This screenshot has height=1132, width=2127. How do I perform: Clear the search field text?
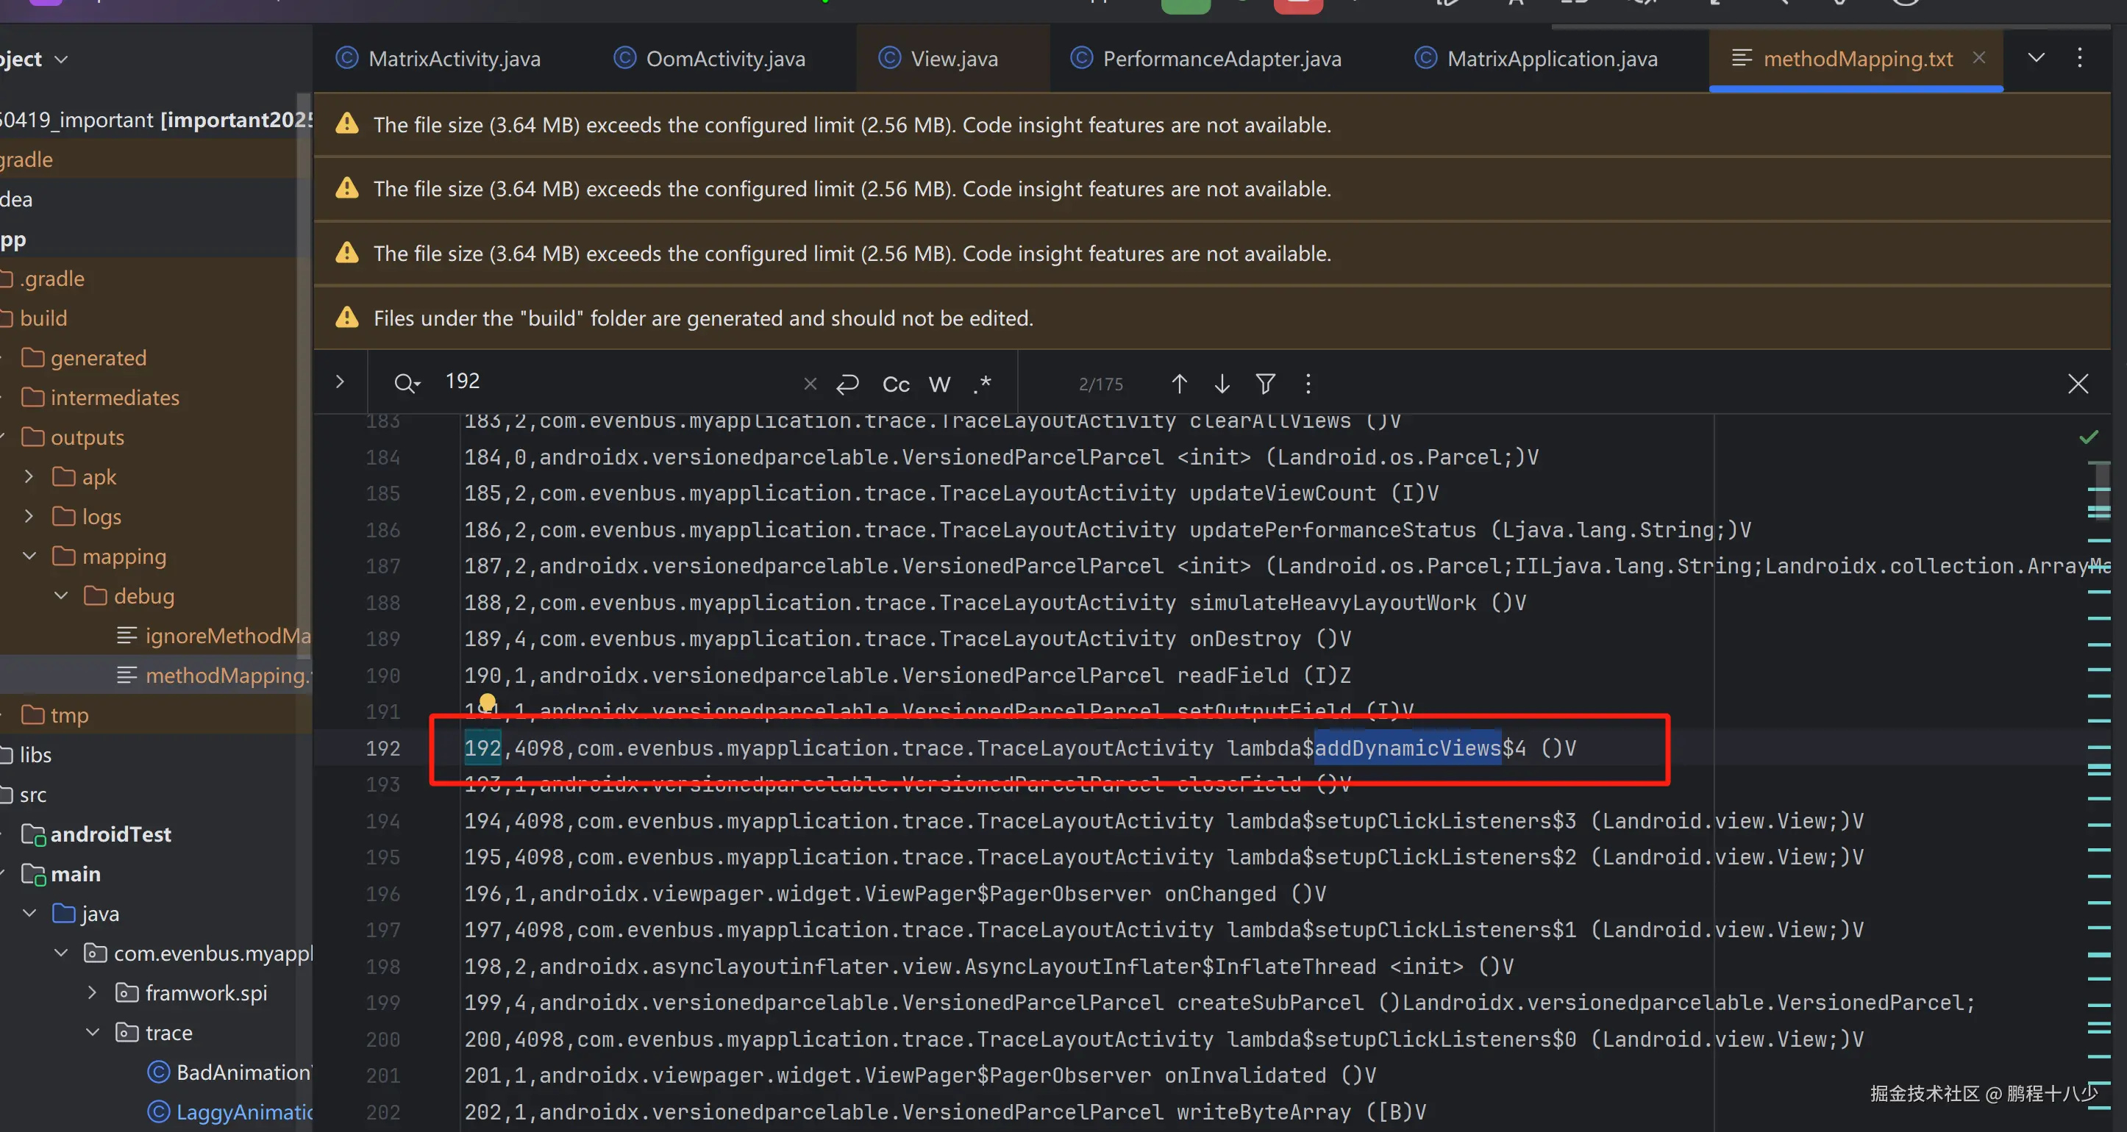click(x=810, y=384)
